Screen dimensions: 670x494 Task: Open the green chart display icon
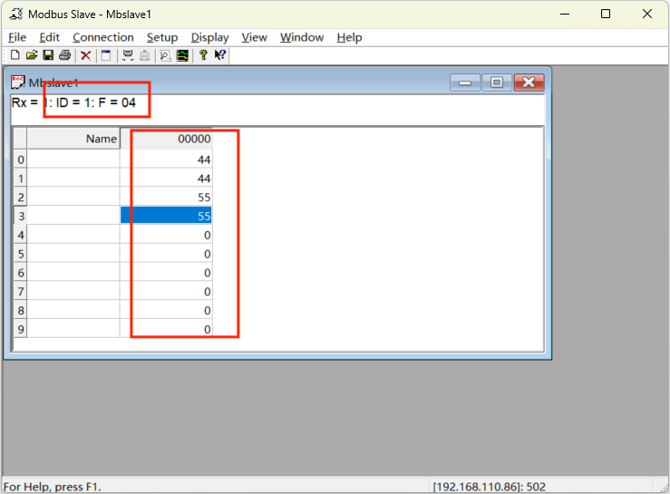coord(182,55)
